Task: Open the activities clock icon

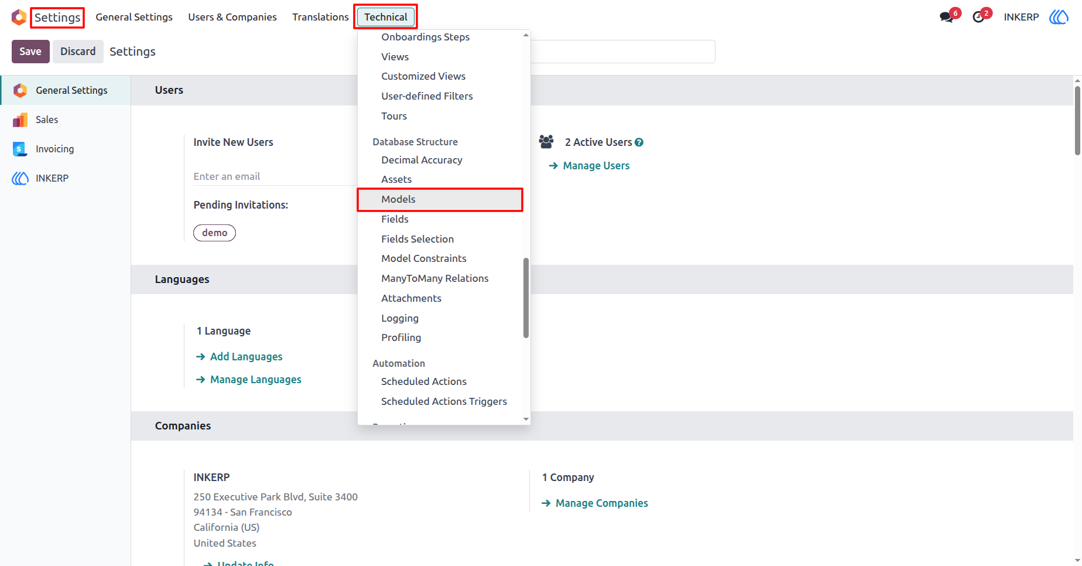Action: pos(978,17)
